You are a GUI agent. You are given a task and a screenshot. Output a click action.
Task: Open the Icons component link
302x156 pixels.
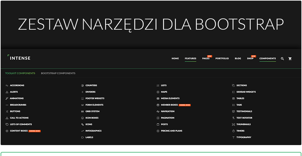[x=89, y=124]
